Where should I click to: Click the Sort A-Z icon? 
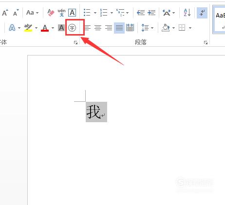pos(187,13)
